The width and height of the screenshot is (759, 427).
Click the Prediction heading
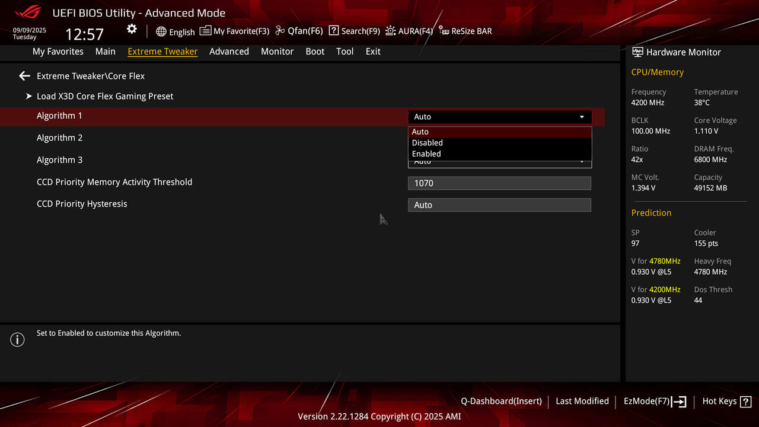coord(651,213)
